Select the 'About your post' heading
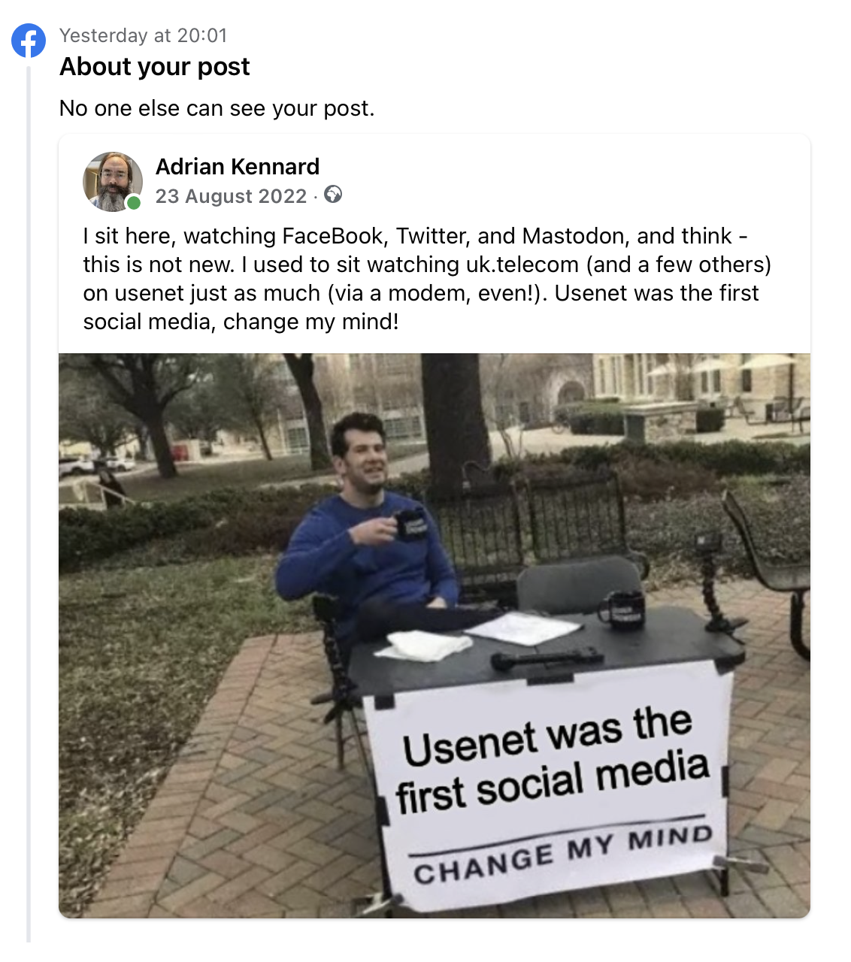The width and height of the screenshot is (851, 962). click(155, 67)
